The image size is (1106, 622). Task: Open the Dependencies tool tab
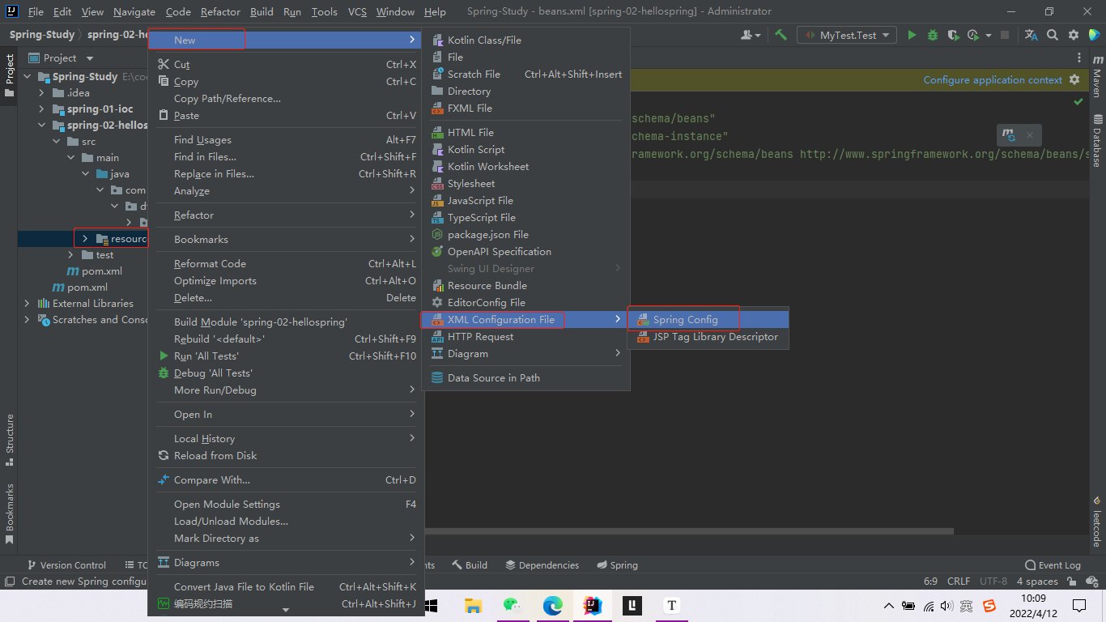click(x=542, y=565)
